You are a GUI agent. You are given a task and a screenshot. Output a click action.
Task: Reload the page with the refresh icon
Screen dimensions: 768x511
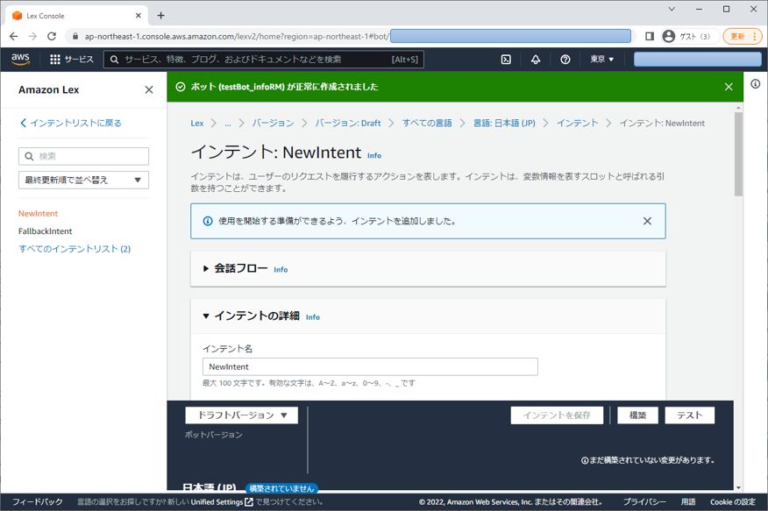52,36
